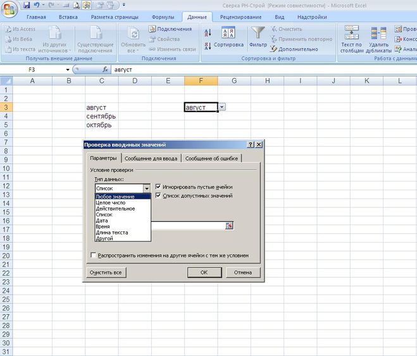Open Надстройки ribbon tab
The width and height of the screenshot is (417, 356).
pos(312,17)
